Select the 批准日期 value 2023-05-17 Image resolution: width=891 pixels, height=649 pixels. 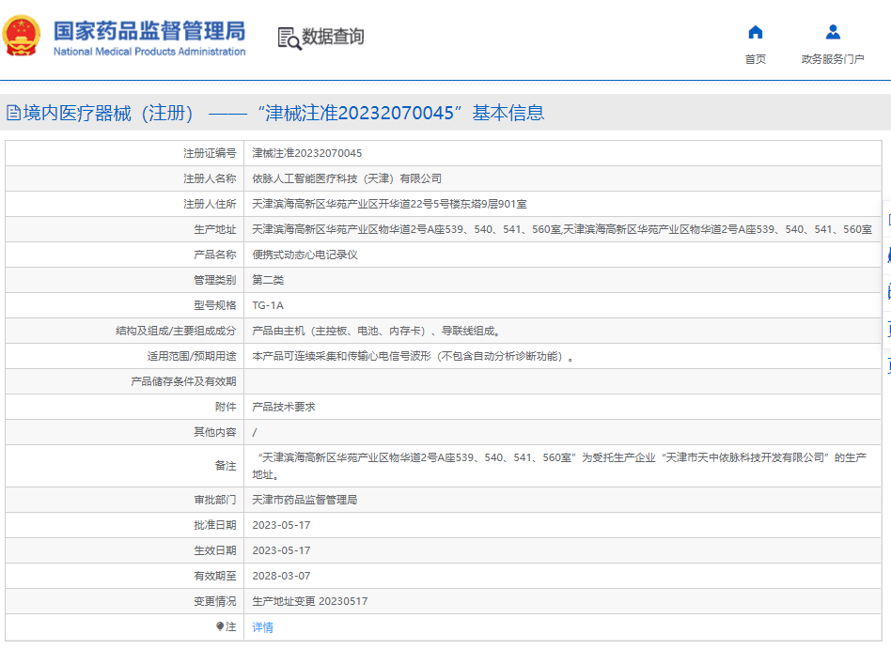[x=281, y=525]
